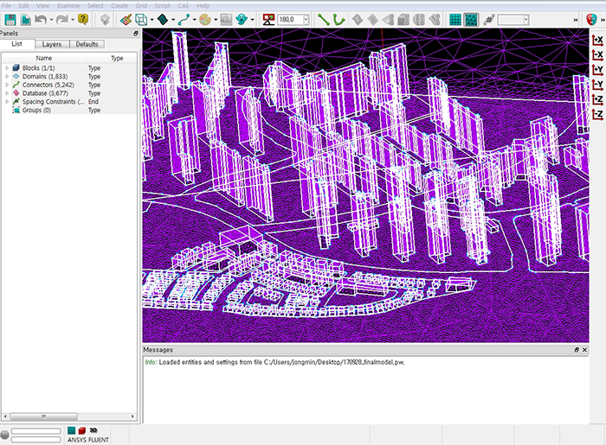The image size is (606, 445).
Task: Open the Grid menu
Action: point(141,5)
